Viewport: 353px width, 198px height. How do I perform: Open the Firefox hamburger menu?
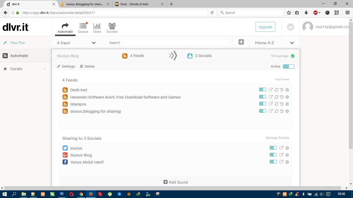coord(347,13)
